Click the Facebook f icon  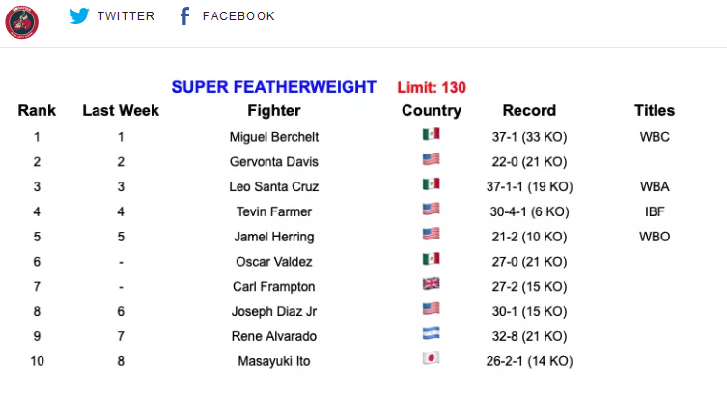[x=184, y=16]
